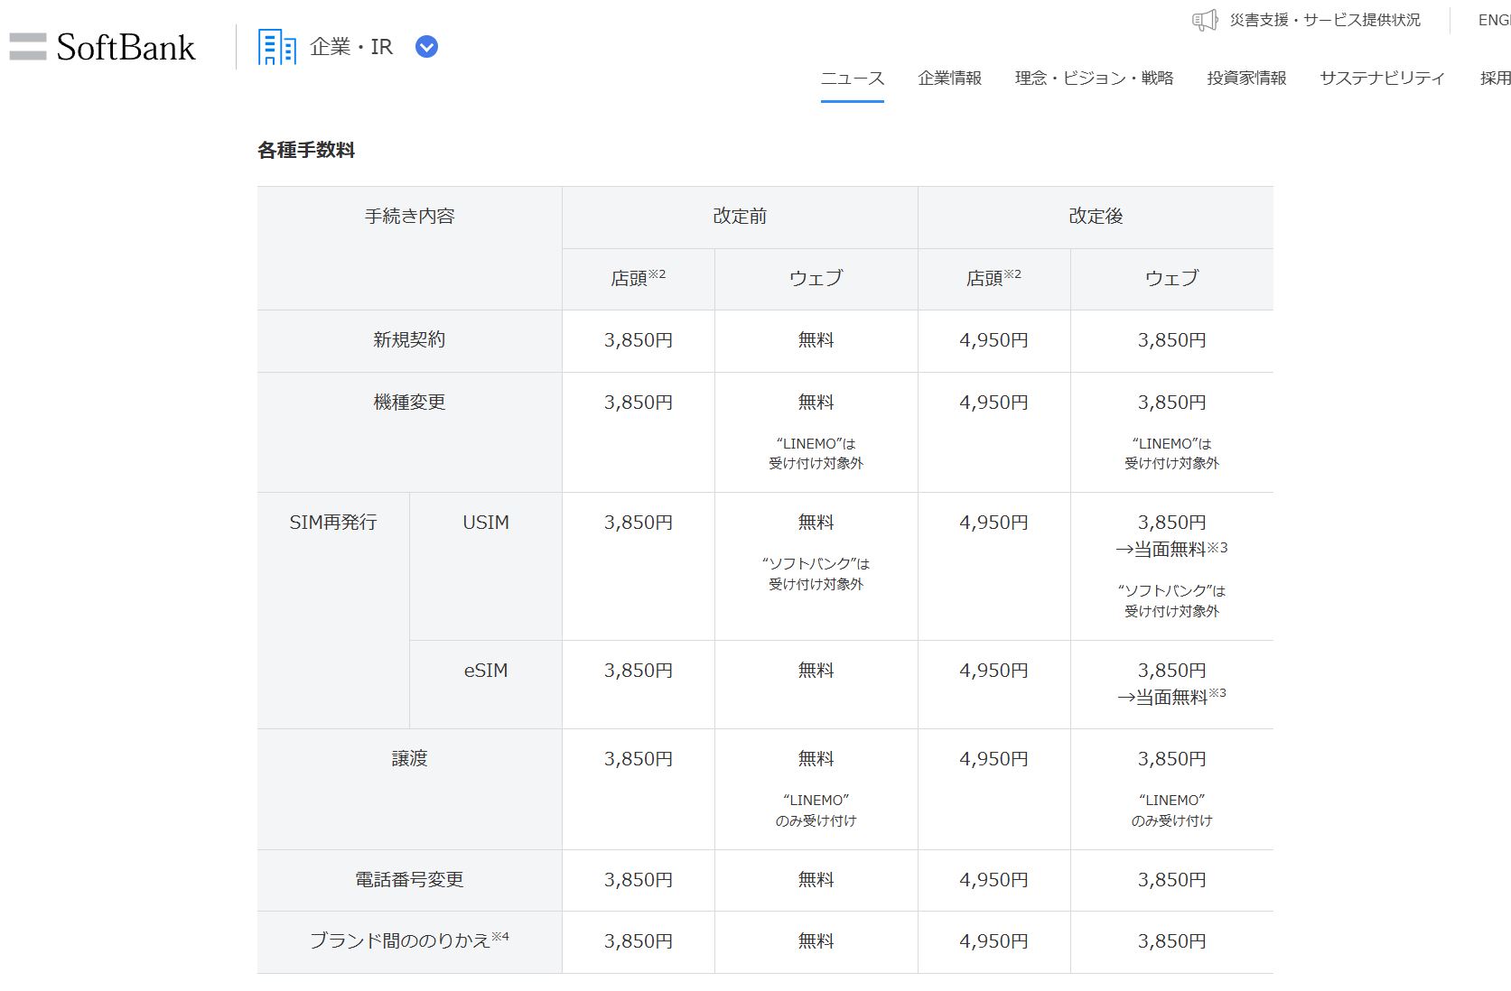Click the corporate building icon

tap(276, 47)
